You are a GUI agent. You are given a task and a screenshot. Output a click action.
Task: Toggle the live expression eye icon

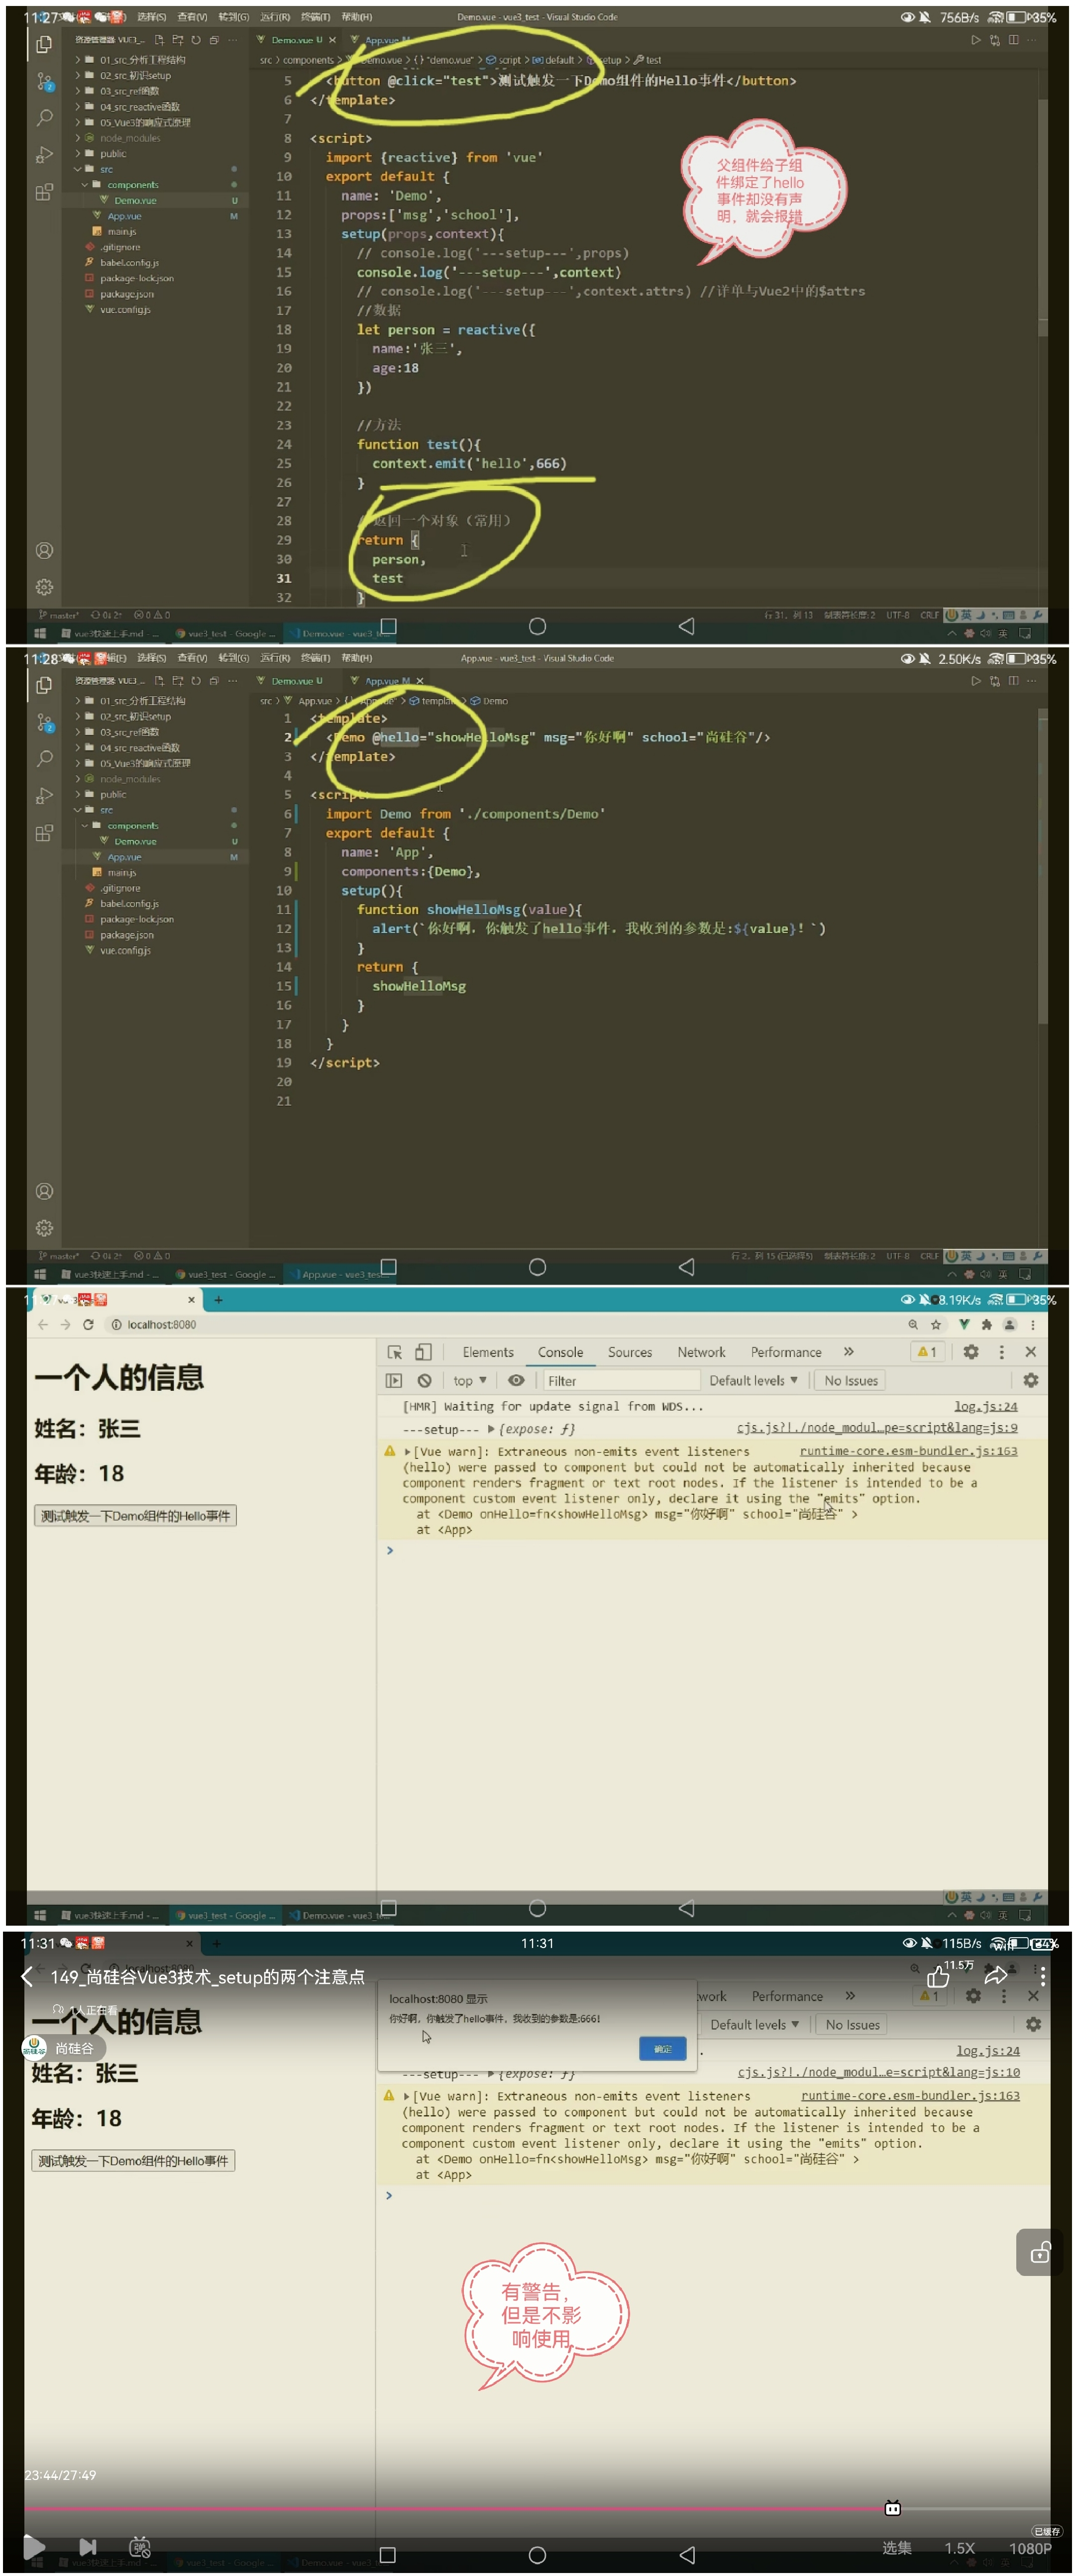[x=516, y=1380]
